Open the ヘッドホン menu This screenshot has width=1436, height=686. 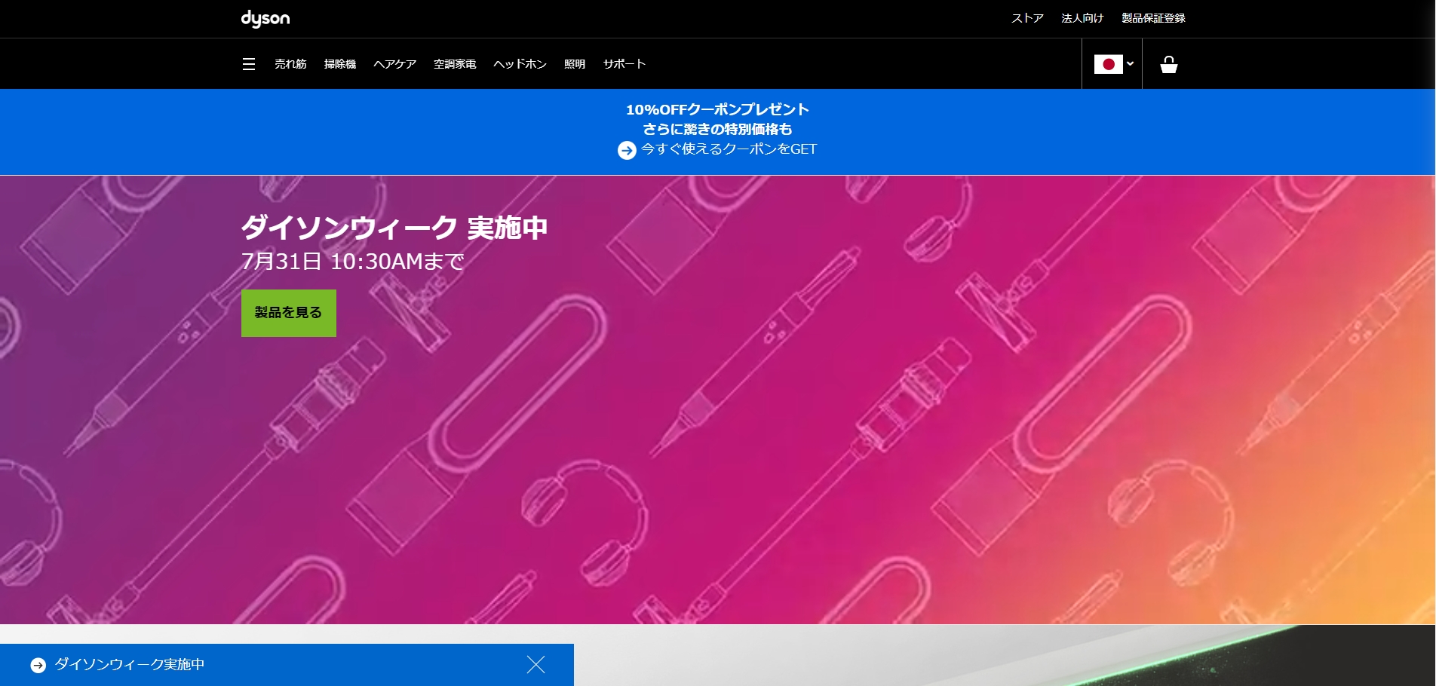[520, 64]
